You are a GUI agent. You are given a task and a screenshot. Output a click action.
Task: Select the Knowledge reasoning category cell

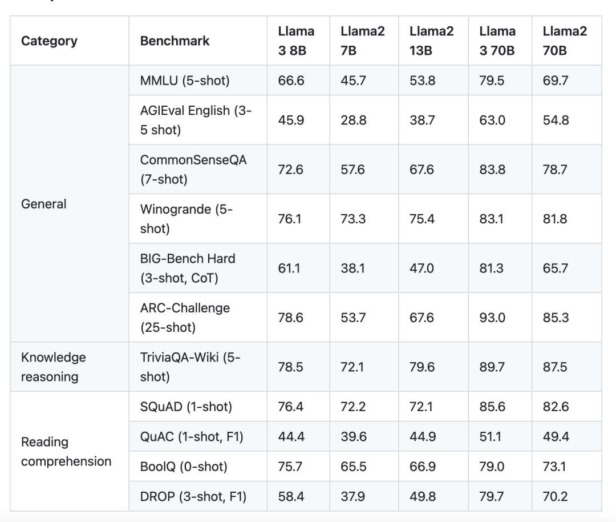[54, 367]
